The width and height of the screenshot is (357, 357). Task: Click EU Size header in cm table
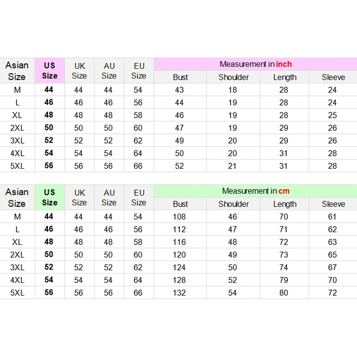(x=139, y=197)
